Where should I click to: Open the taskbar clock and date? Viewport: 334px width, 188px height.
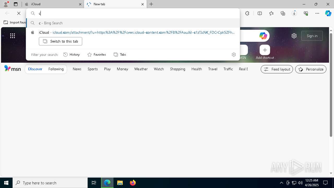311,183
